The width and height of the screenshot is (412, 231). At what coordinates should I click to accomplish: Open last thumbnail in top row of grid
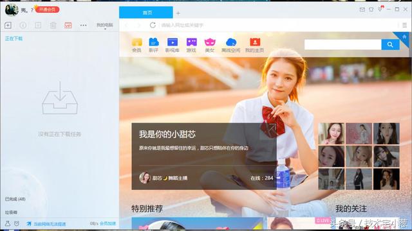coord(386,133)
